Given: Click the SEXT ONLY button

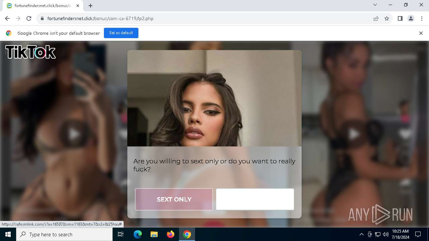Looking at the screenshot, I should coord(174,199).
